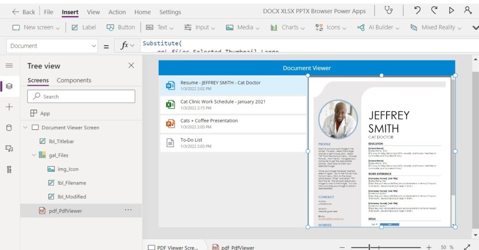Expand the Charts dropdown menu
479x250 pixels.
click(x=288, y=28)
